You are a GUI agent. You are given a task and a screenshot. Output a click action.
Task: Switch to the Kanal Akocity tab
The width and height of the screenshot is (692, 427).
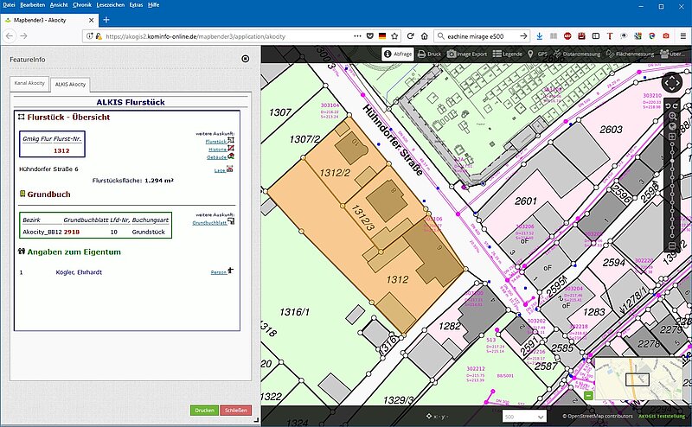click(x=29, y=84)
